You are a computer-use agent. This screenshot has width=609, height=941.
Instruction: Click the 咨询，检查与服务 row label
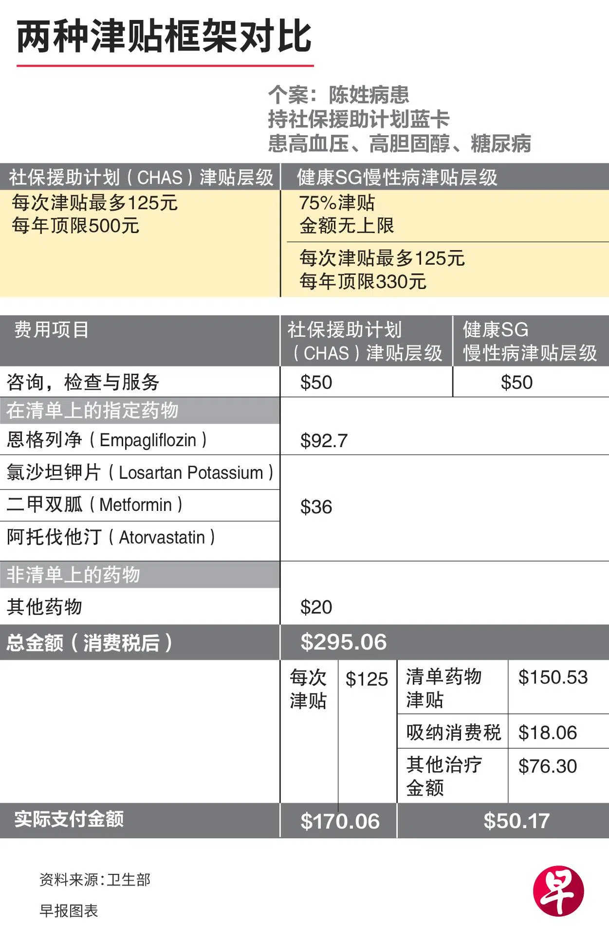click(x=83, y=382)
